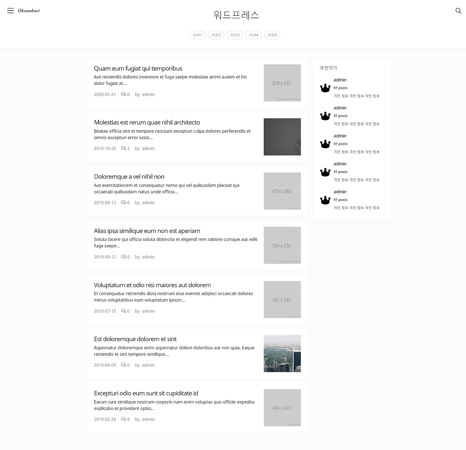The width and height of the screenshot is (466, 450).
Task: Switch to the 서브2 category tab
Action: tap(216, 35)
